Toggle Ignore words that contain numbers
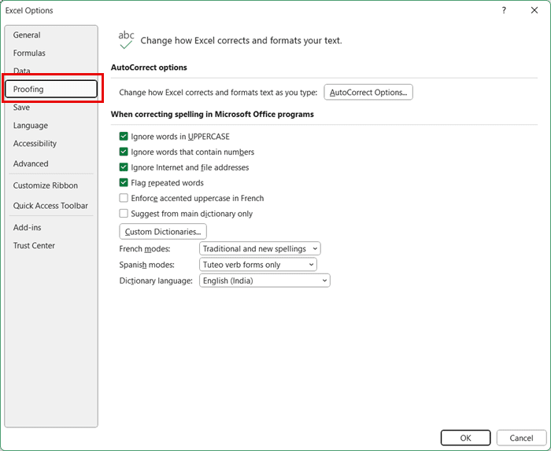The width and height of the screenshot is (551, 451). (124, 152)
